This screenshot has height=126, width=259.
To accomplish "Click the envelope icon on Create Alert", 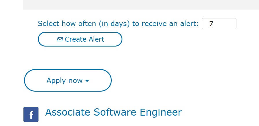I will click(60, 39).
